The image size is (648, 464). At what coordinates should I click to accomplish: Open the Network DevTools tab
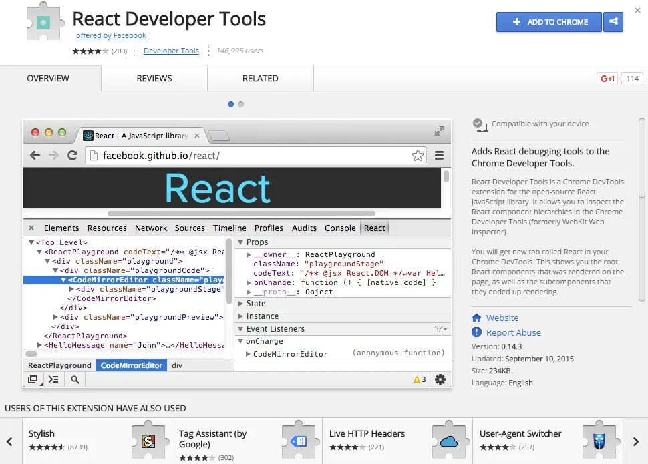tap(151, 228)
